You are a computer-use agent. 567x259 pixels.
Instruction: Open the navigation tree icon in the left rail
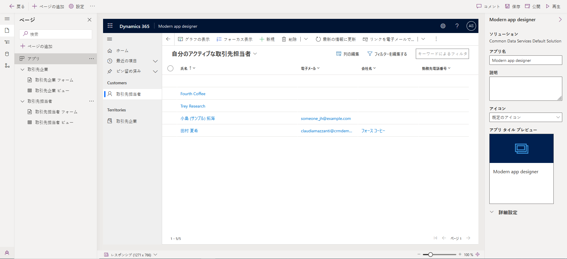7,42
